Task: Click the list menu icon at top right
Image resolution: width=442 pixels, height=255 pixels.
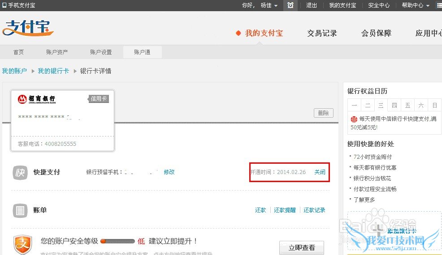Action: pos(439,5)
